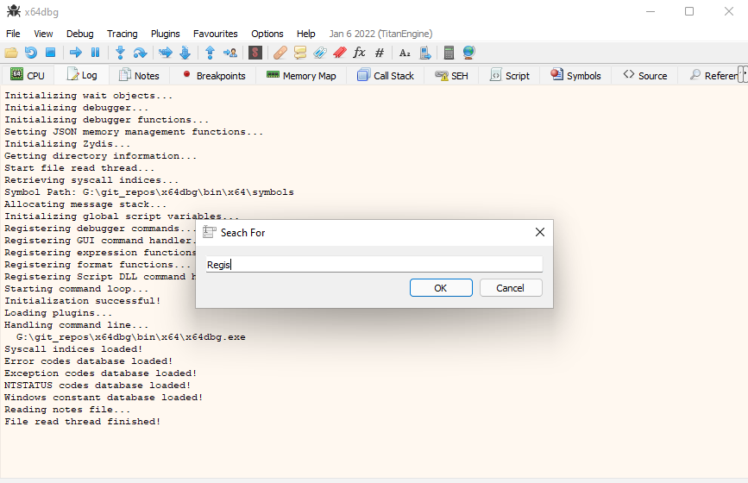Switch to the Symbols tab

pos(575,75)
